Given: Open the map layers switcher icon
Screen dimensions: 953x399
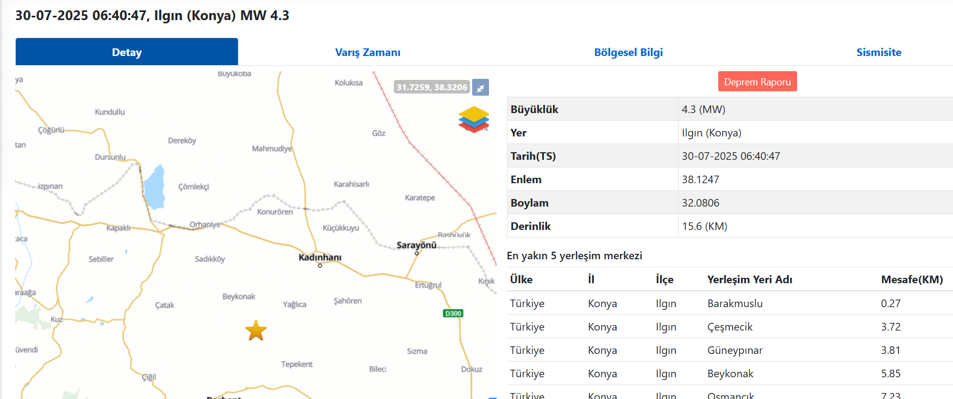Looking at the screenshot, I should [x=474, y=119].
